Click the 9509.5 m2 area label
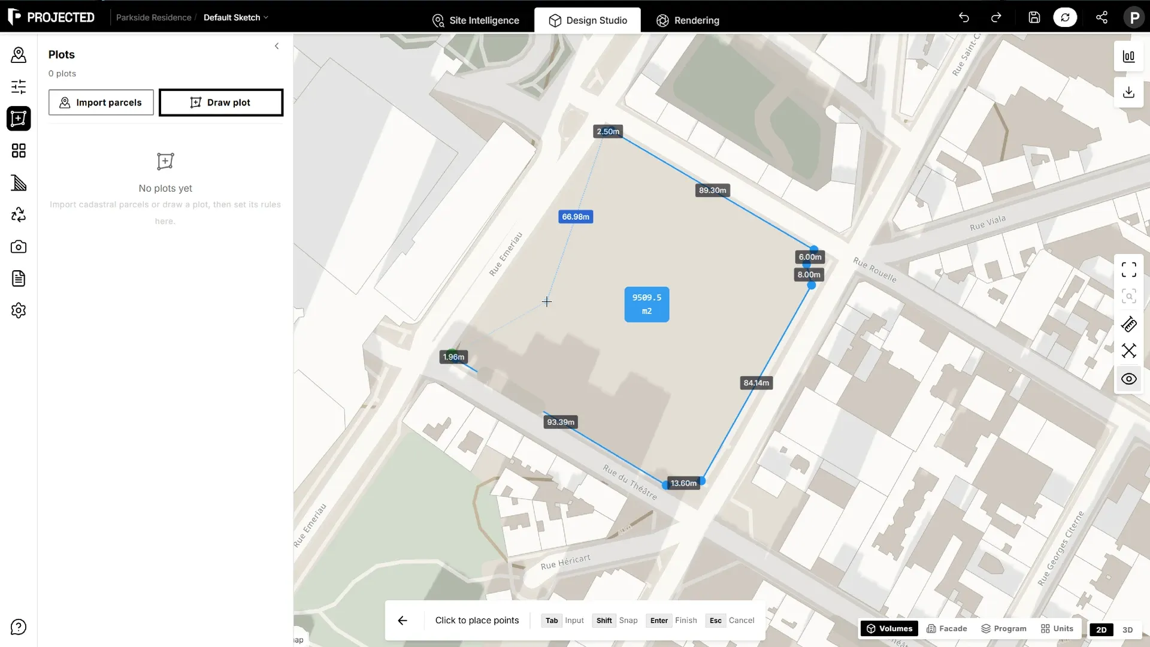This screenshot has width=1150, height=647. coord(647,304)
